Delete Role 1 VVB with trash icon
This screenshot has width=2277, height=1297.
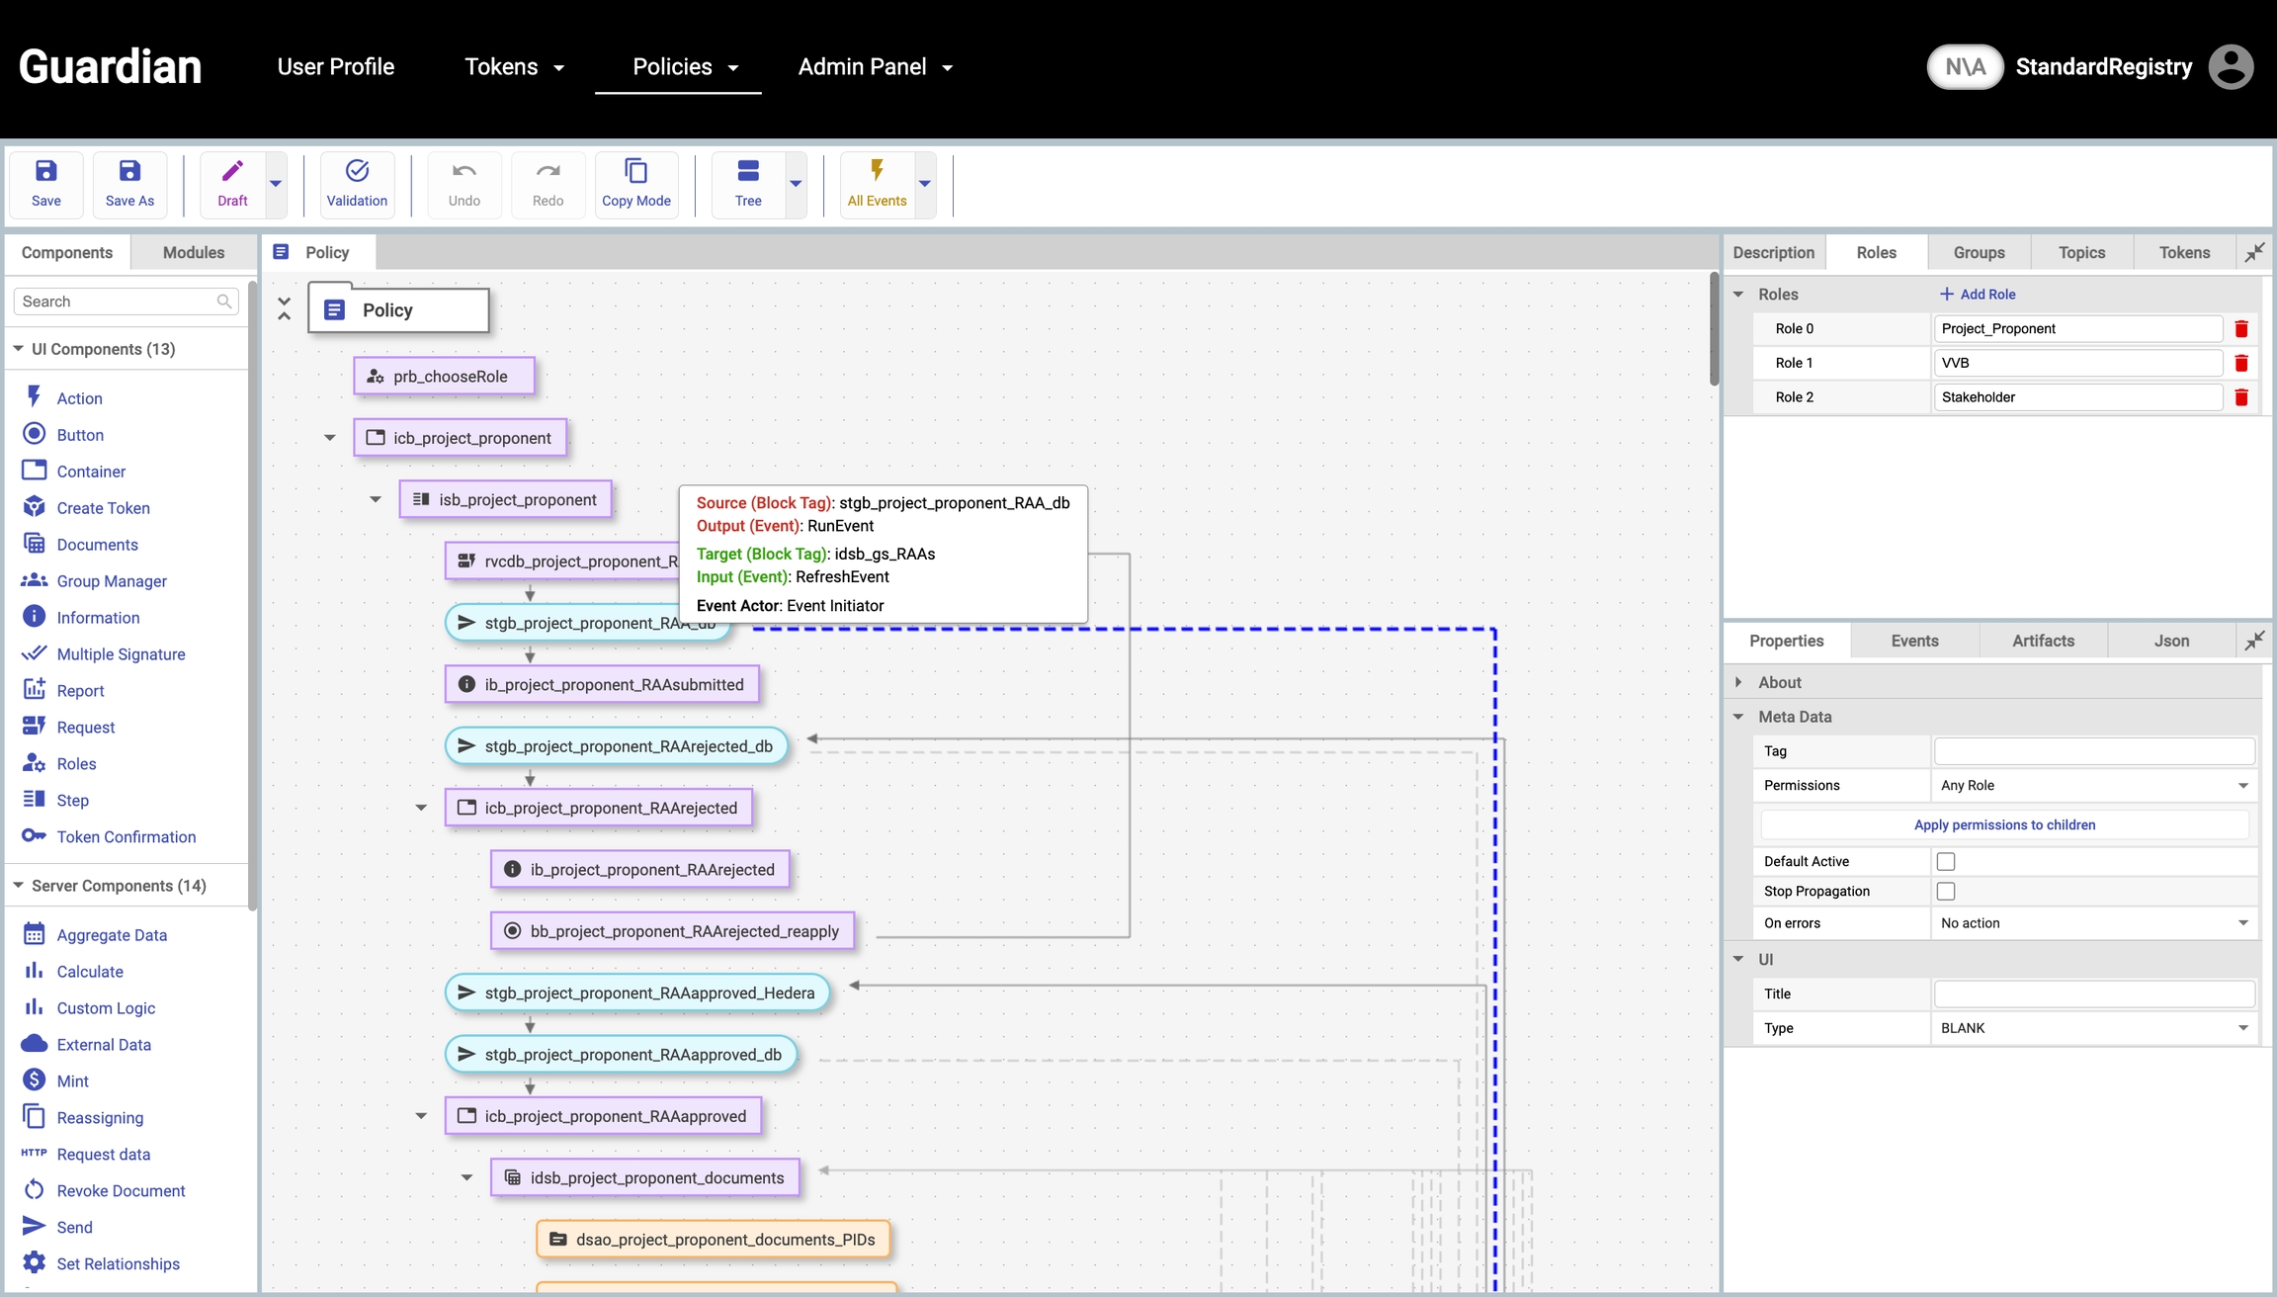tap(2240, 363)
